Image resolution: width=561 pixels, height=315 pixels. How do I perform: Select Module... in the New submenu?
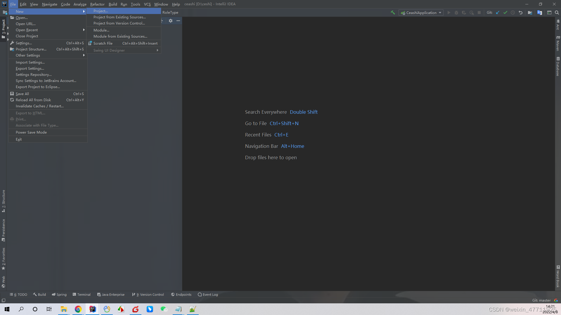click(124, 30)
